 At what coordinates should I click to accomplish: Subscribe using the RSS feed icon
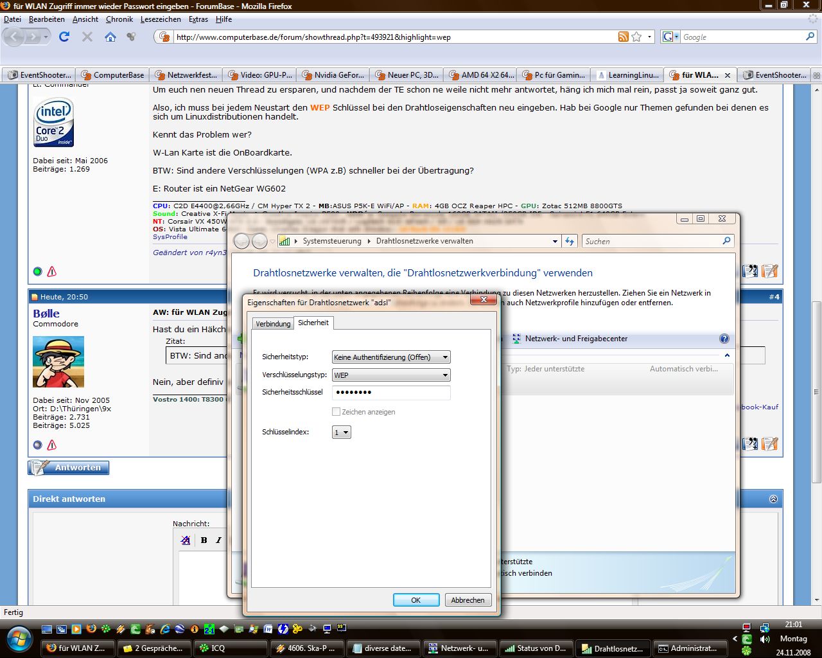point(623,37)
